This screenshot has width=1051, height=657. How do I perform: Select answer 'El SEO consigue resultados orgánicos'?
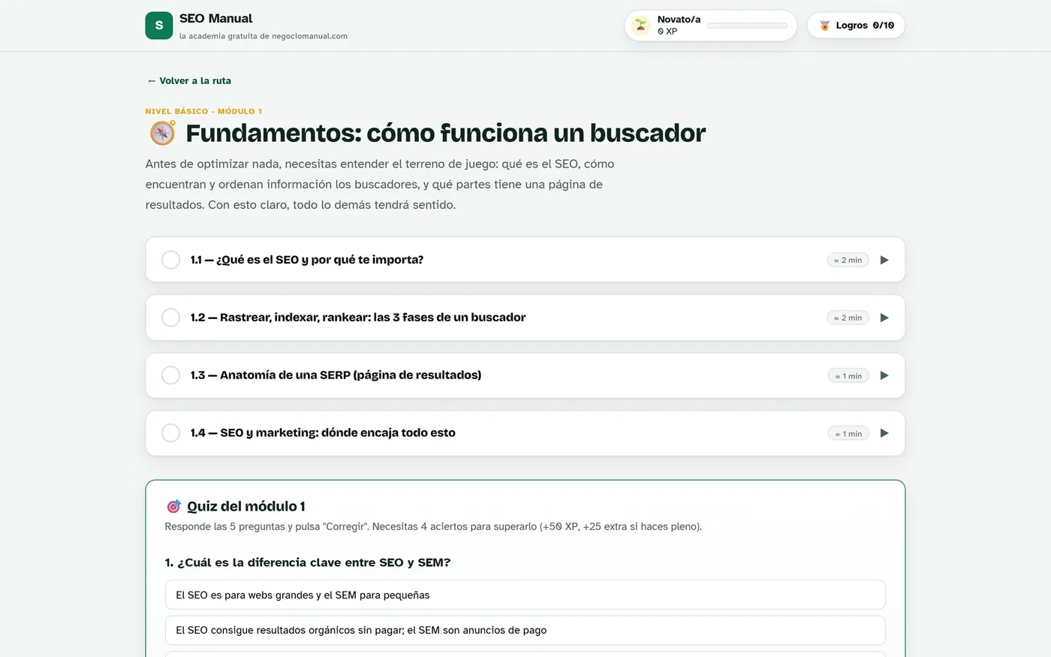[525, 630]
